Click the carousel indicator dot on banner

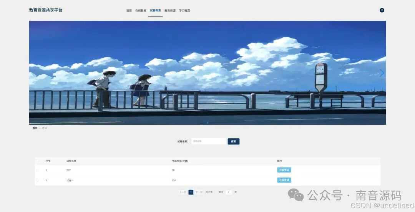207,123
